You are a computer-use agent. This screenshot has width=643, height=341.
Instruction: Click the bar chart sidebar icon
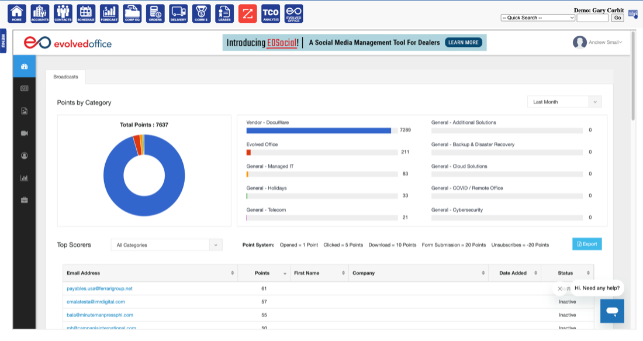point(25,178)
